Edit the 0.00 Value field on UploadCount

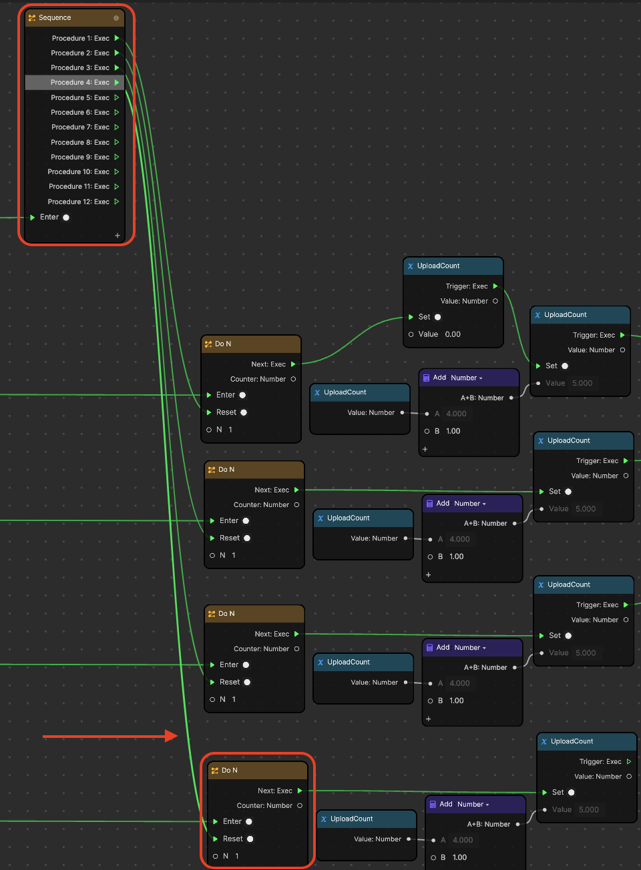453,334
